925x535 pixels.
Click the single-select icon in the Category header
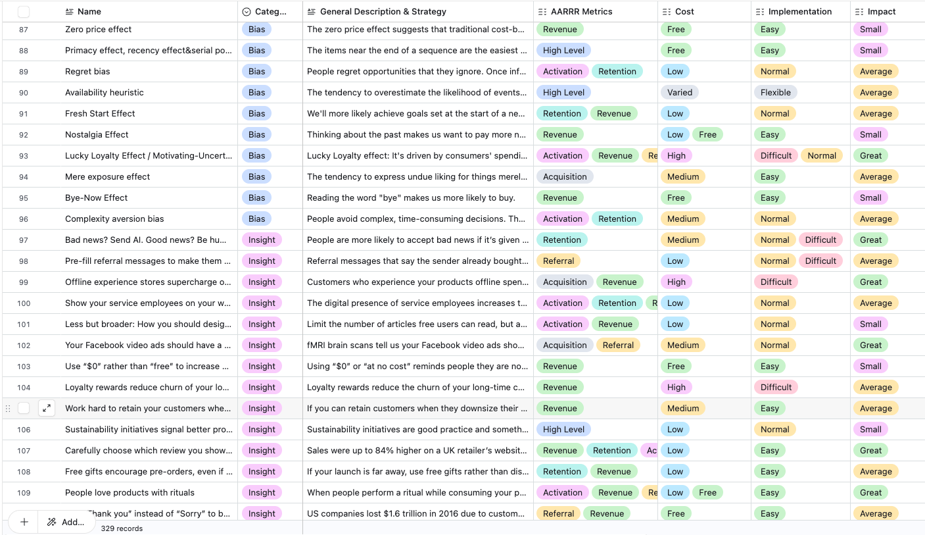[x=247, y=11]
